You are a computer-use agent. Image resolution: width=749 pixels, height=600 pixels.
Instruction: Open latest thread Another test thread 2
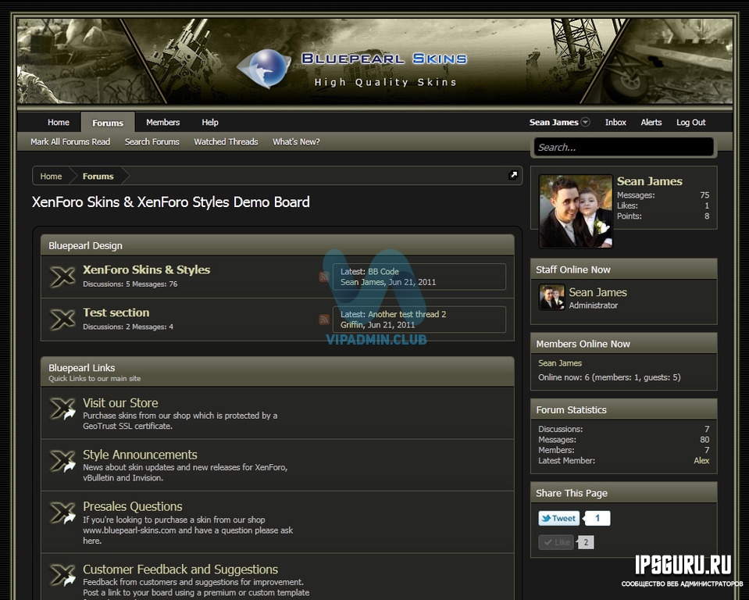(406, 314)
